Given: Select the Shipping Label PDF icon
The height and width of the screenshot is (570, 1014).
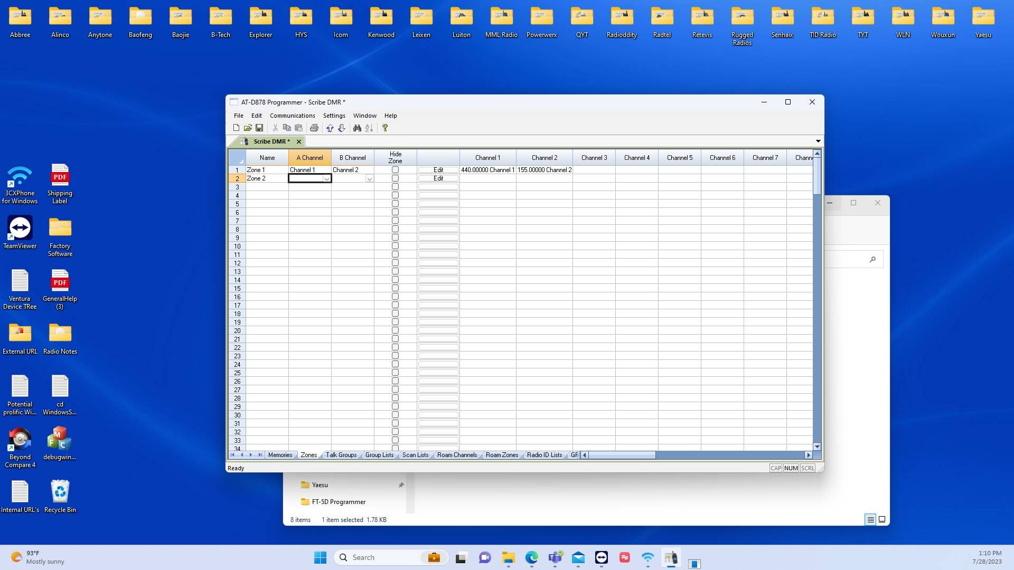Looking at the screenshot, I should coord(60,183).
